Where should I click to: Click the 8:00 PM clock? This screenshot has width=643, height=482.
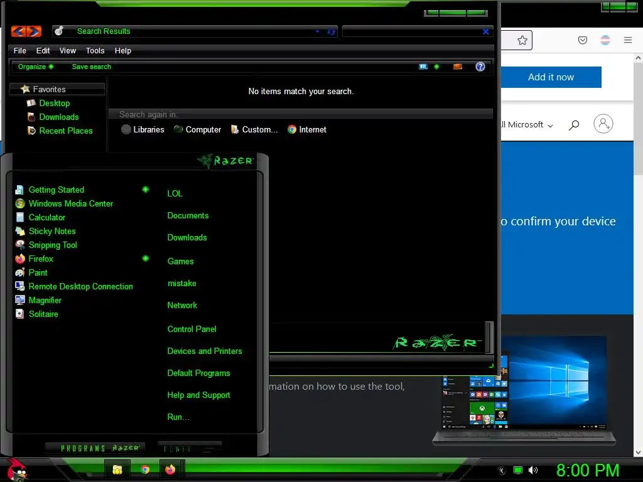click(x=588, y=470)
